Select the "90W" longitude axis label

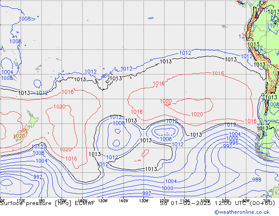pyautogui.click(x=226, y=200)
